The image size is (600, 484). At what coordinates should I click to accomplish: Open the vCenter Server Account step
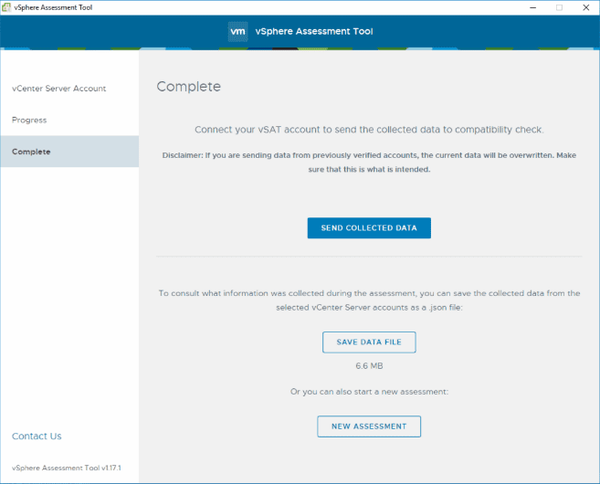click(x=59, y=89)
